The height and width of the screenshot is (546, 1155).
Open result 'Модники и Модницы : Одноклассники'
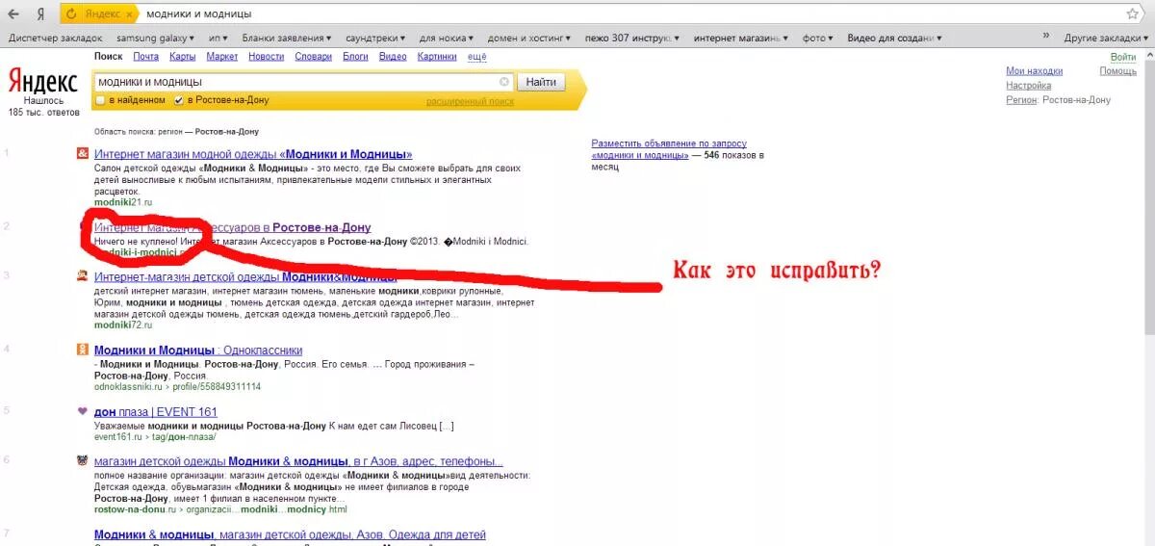[x=198, y=351]
